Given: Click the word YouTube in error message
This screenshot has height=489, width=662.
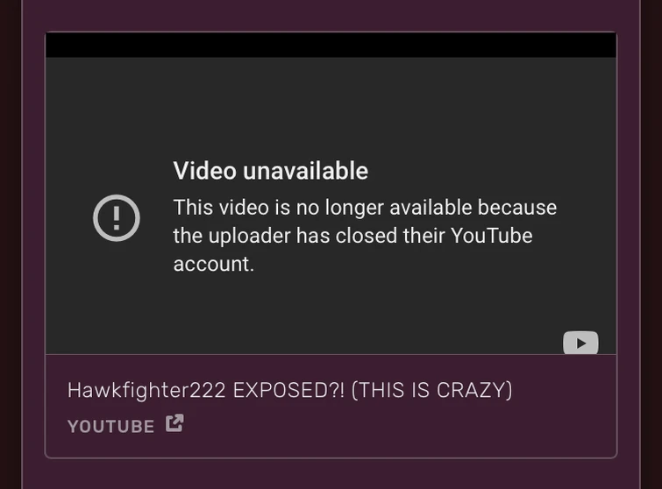Looking at the screenshot, I should pos(491,236).
